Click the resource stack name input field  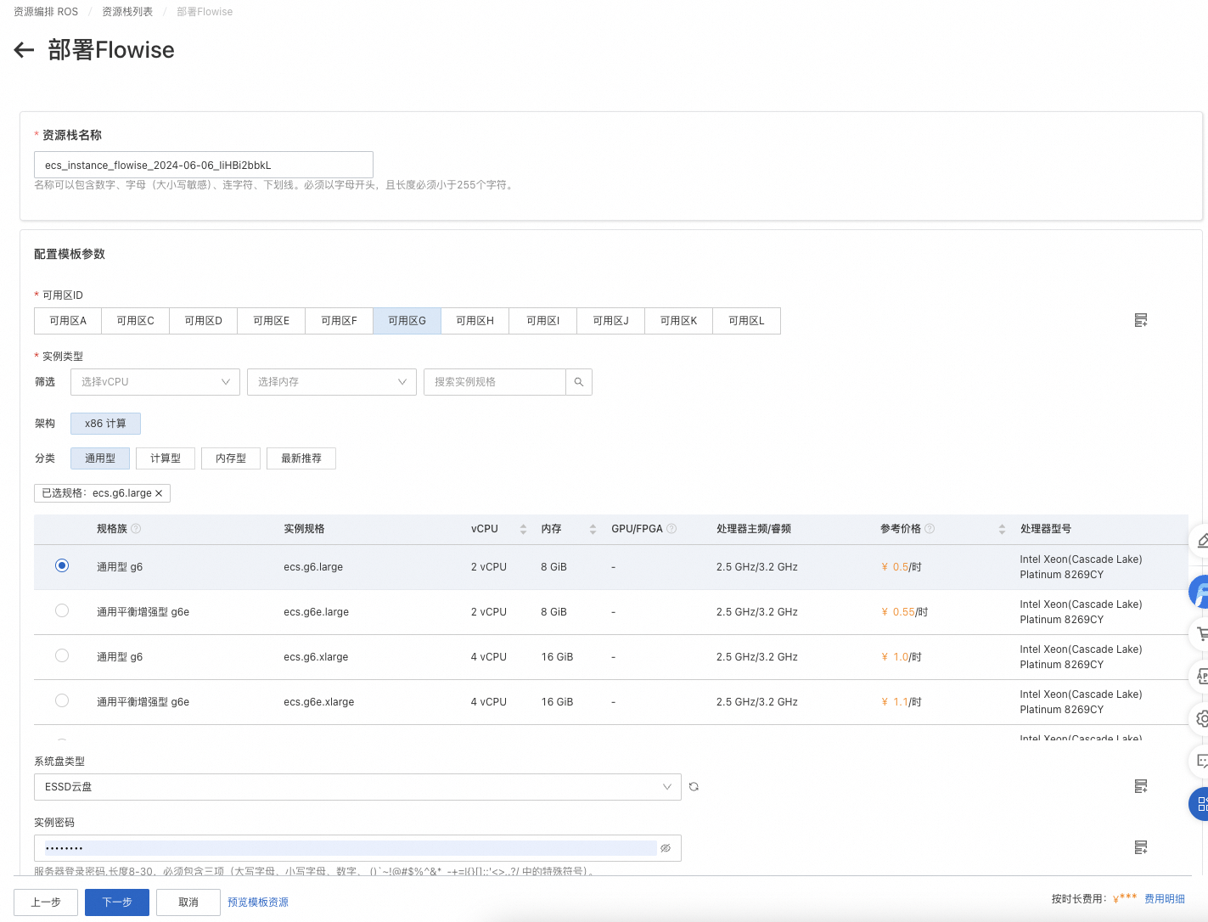tap(204, 165)
